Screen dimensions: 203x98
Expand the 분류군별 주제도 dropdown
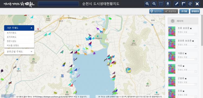pos(19,52)
